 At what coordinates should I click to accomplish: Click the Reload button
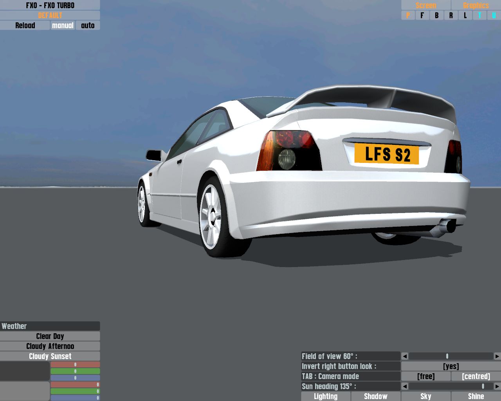25,25
